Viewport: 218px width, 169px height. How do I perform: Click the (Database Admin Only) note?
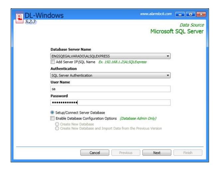coord(138,118)
